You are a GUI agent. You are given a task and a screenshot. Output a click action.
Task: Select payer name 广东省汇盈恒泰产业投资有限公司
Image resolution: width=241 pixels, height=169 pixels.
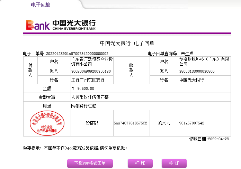tap(92, 62)
